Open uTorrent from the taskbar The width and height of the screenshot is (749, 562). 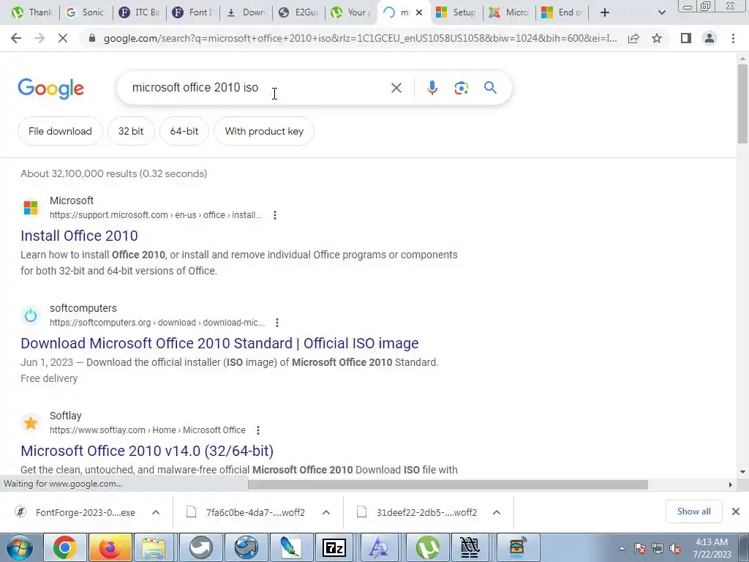[x=427, y=547]
